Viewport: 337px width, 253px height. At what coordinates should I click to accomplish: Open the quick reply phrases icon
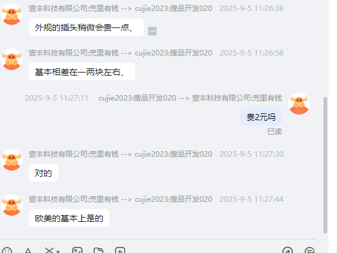(x=310, y=251)
